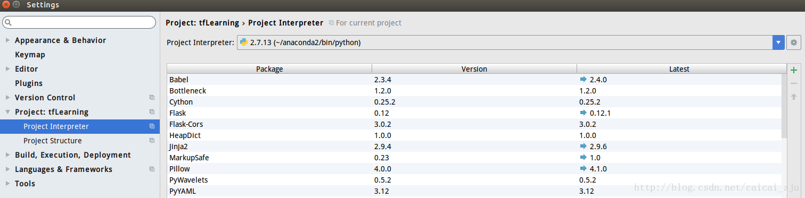Open the interpreter gear settings icon
The image size is (805, 198).
point(794,42)
